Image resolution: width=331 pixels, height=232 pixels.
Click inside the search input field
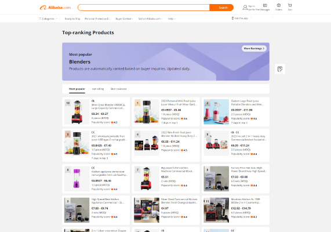pyautogui.click(x=144, y=8)
